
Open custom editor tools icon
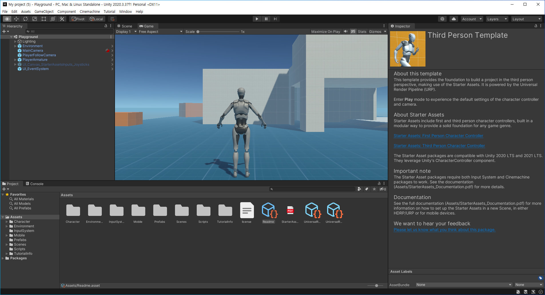click(62, 19)
